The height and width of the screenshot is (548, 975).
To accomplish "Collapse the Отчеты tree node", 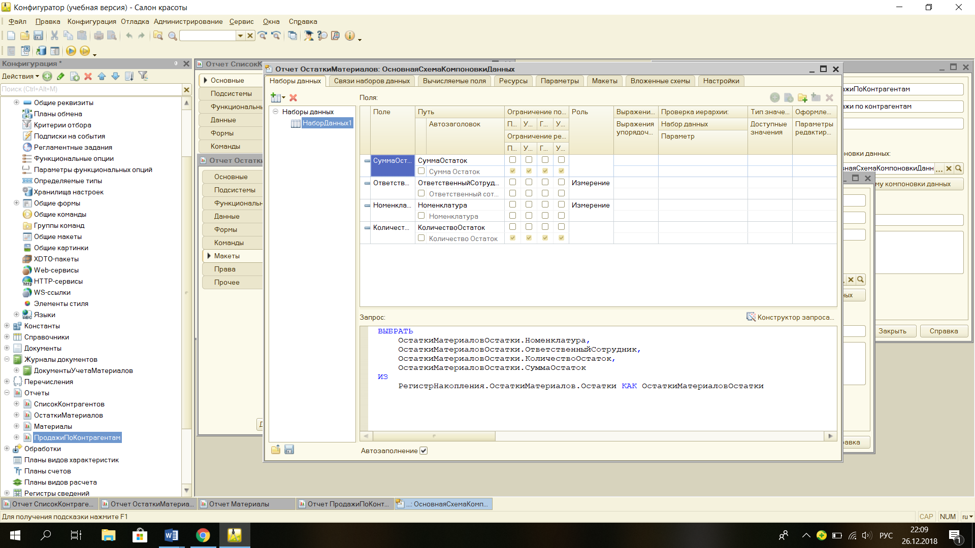I will point(7,393).
